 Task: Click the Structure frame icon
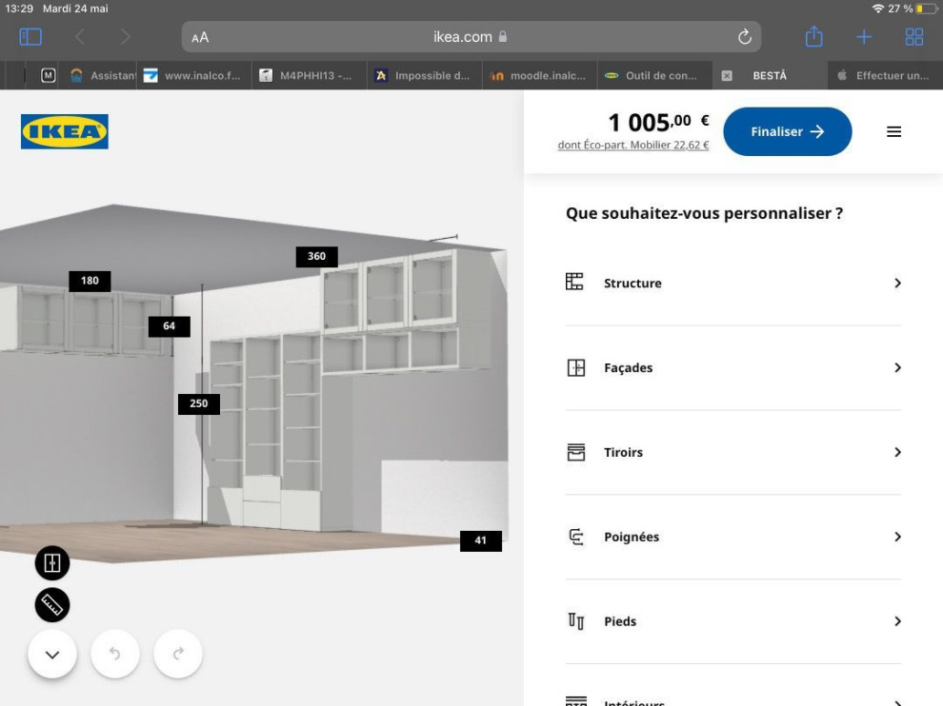574,282
